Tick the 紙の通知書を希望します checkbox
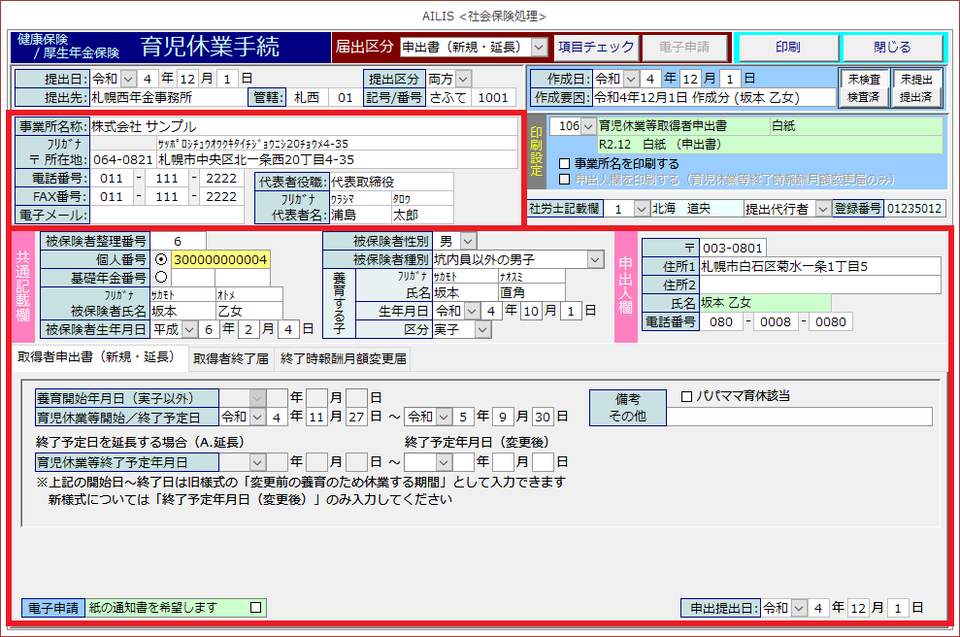The image size is (960, 637). pos(256,608)
